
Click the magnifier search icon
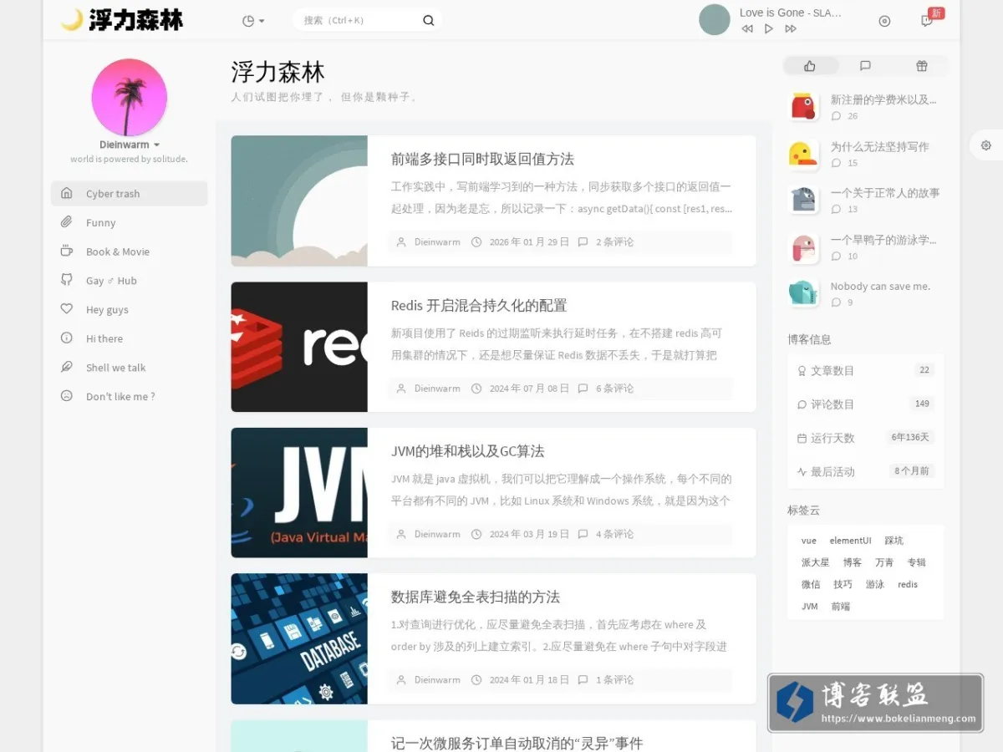tap(429, 21)
